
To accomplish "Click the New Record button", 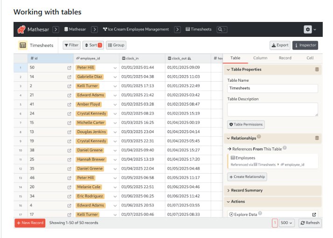I will tap(30, 223).
